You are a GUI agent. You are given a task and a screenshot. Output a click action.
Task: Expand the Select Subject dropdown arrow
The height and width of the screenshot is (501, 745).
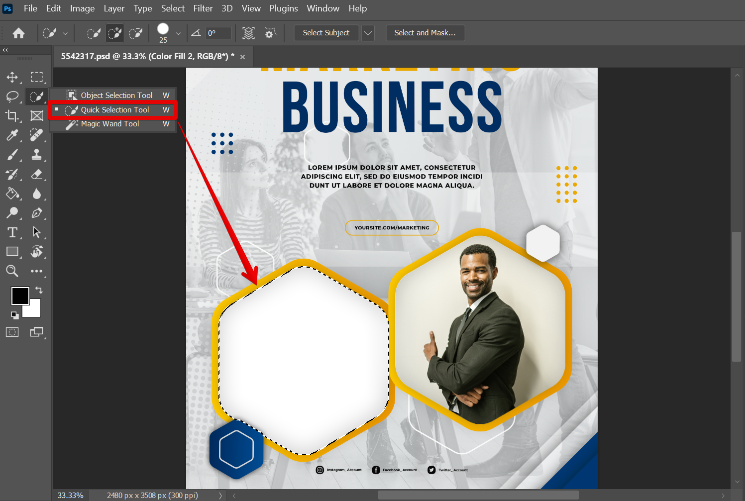tap(368, 33)
